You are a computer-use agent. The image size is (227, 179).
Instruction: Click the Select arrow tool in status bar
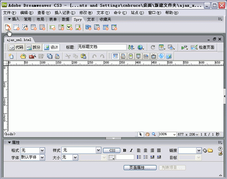click(x=140, y=134)
